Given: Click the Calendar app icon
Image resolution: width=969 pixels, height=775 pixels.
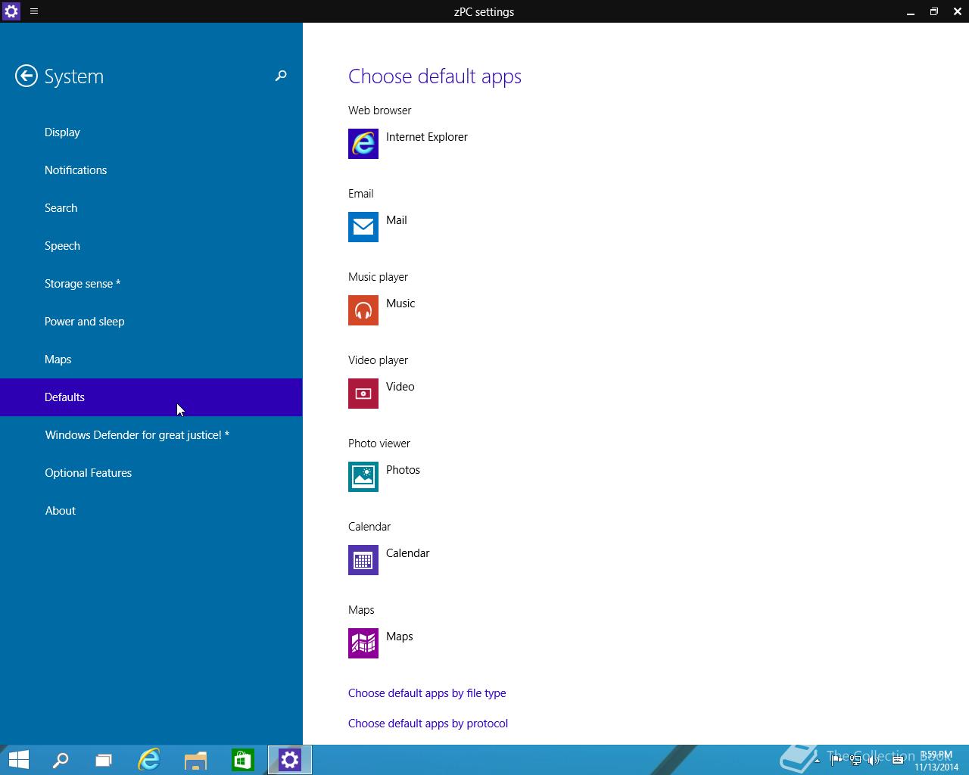Looking at the screenshot, I should pyautogui.click(x=363, y=560).
